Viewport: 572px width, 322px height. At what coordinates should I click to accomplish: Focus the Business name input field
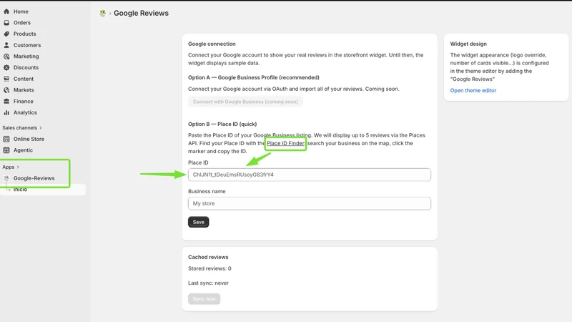[310, 204]
